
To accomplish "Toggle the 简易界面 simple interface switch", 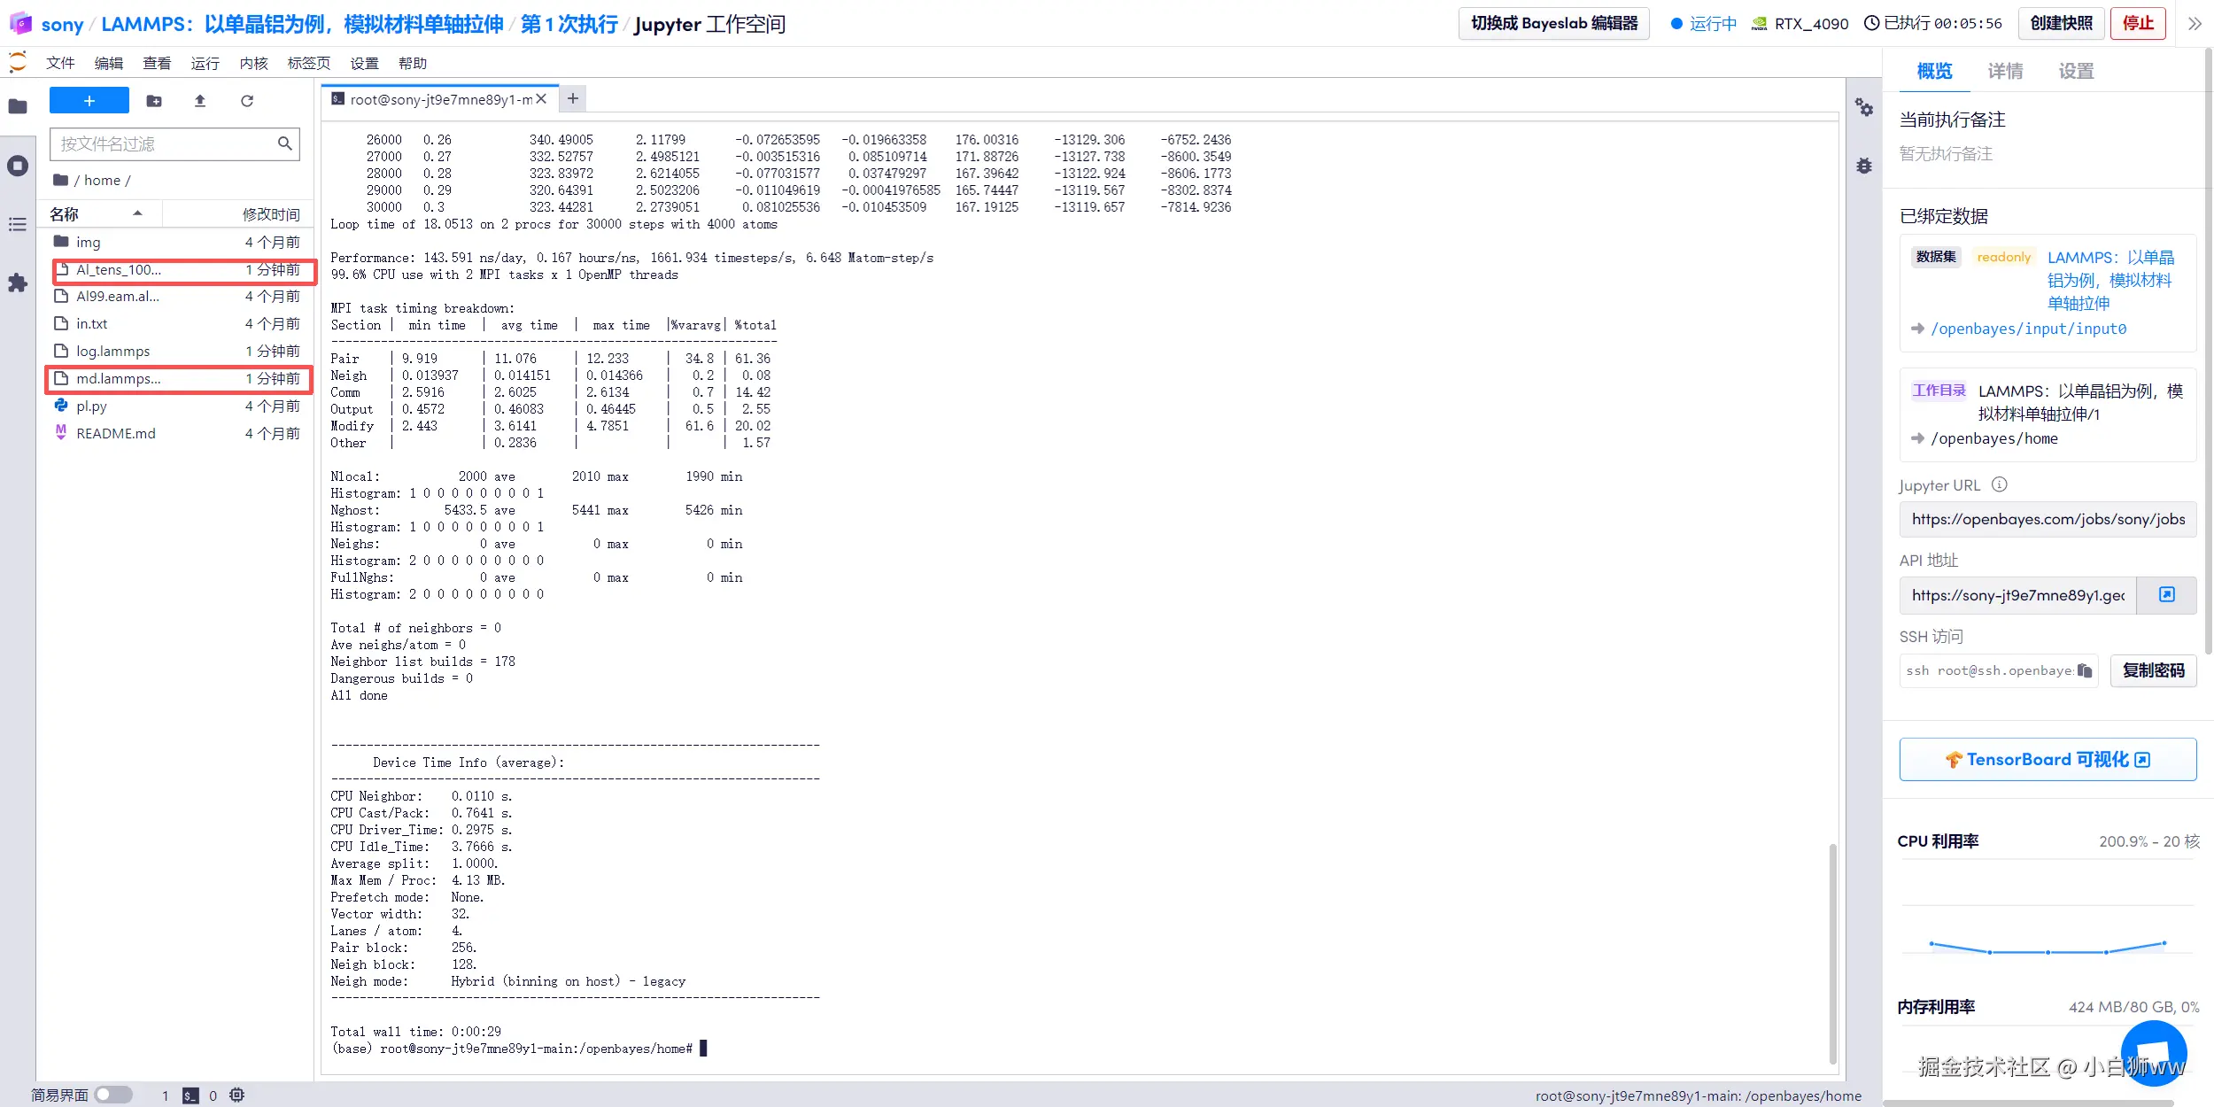I will point(113,1095).
